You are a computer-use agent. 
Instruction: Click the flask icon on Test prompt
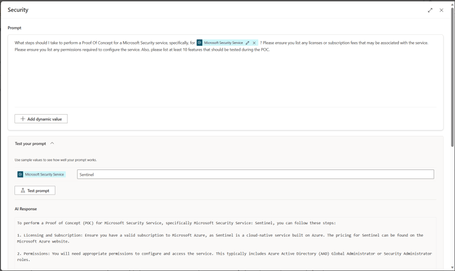23,190
